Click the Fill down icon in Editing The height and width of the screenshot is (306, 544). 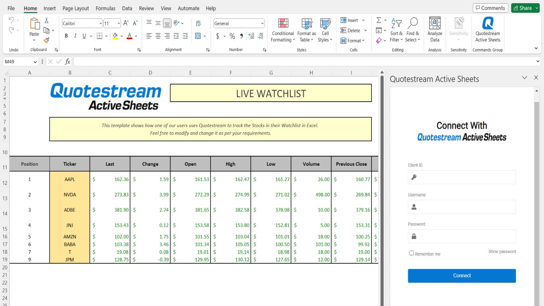(x=379, y=30)
